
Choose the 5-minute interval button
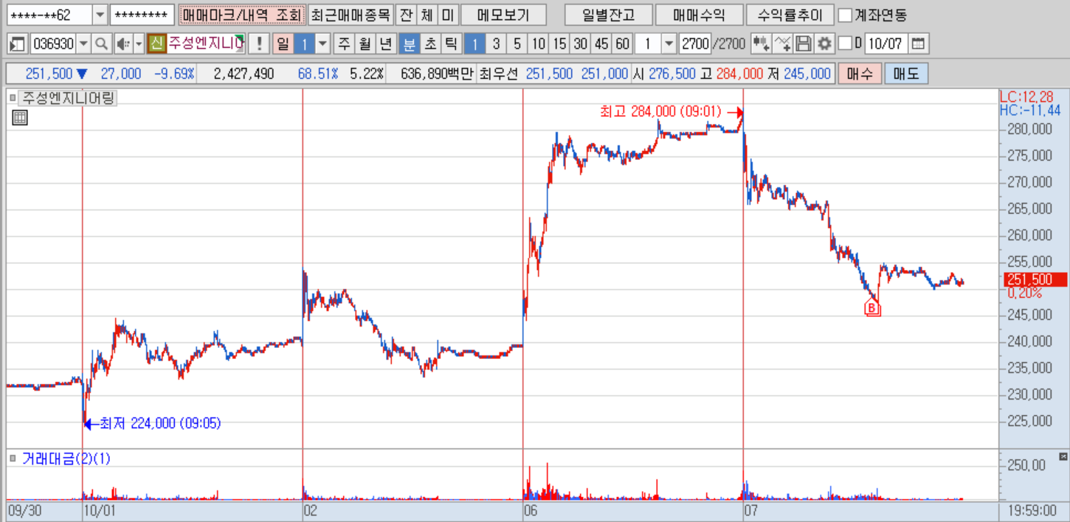(x=517, y=43)
